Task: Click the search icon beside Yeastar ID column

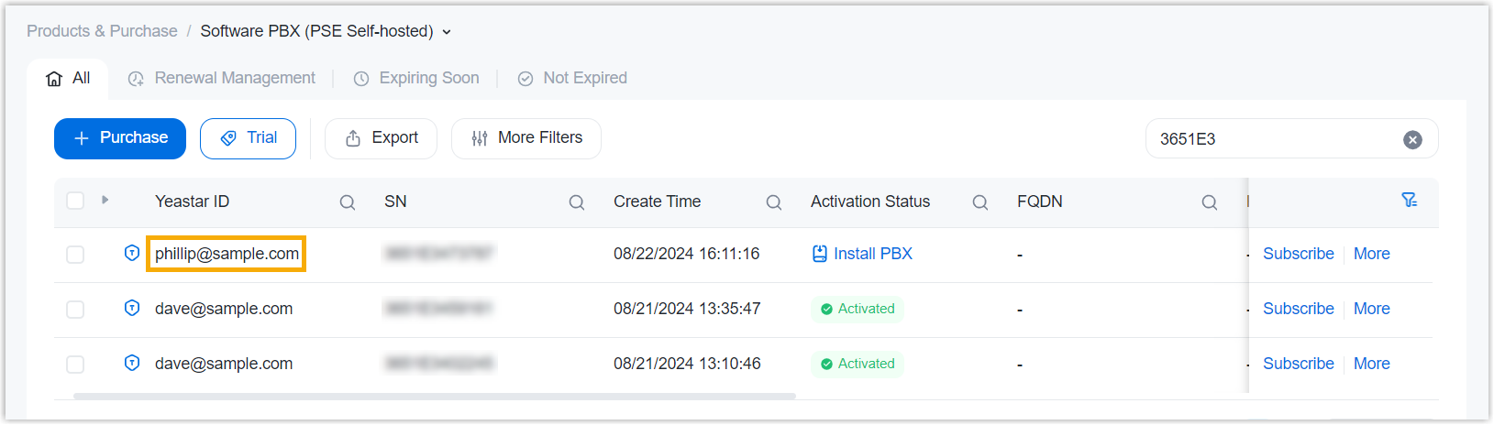Action: 348,202
